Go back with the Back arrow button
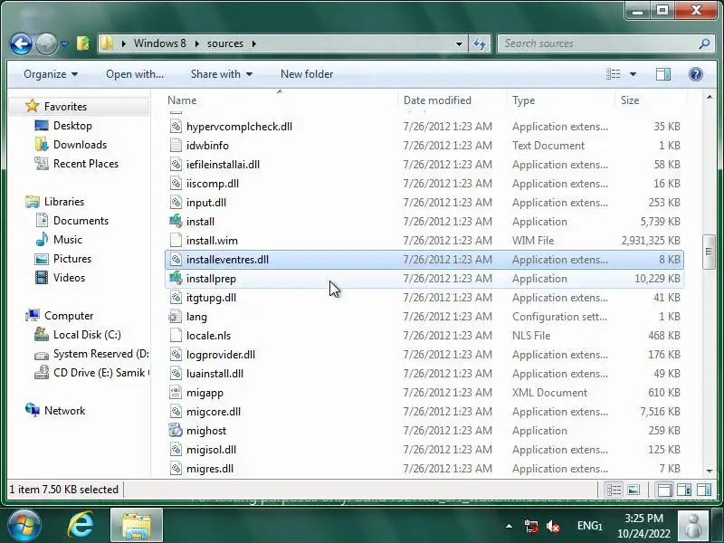 tap(21, 43)
